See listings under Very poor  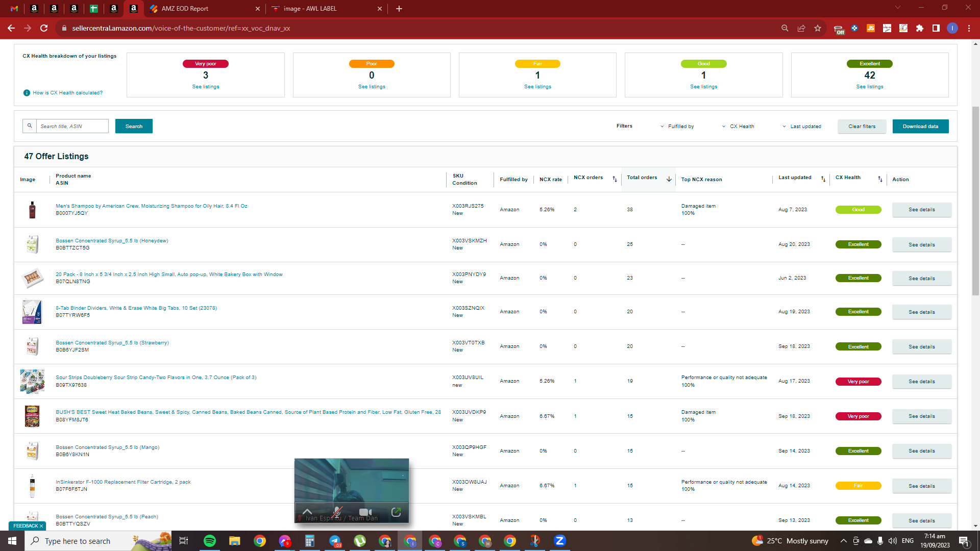206,87
